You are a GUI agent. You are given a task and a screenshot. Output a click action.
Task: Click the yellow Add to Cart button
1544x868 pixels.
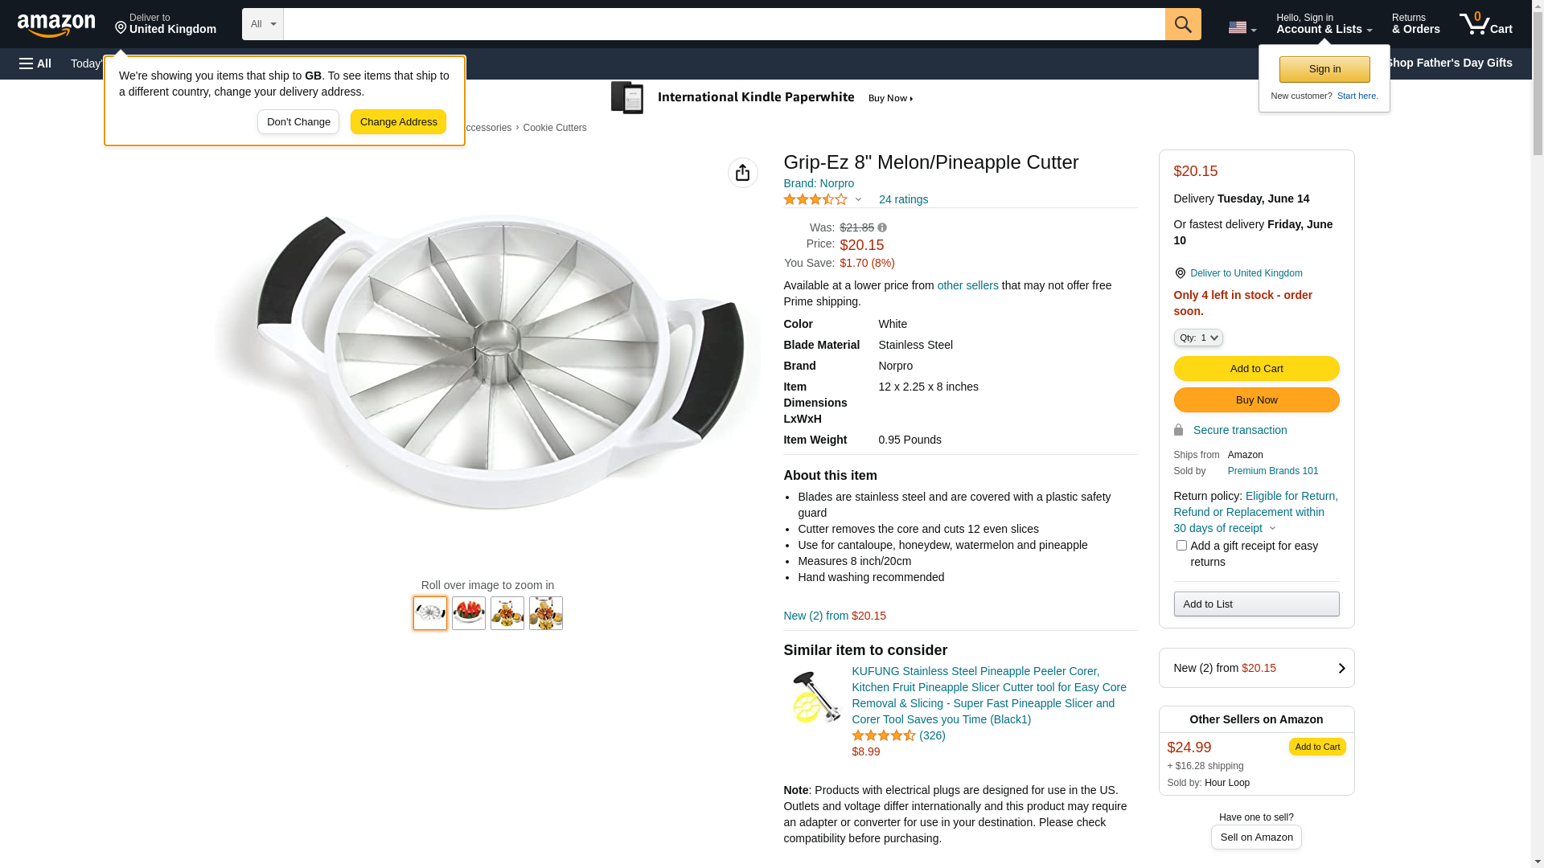[x=1256, y=369]
